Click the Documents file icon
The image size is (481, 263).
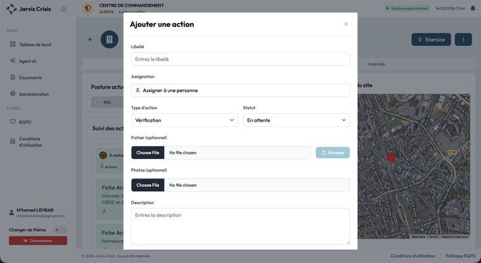click(x=12, y=78)
